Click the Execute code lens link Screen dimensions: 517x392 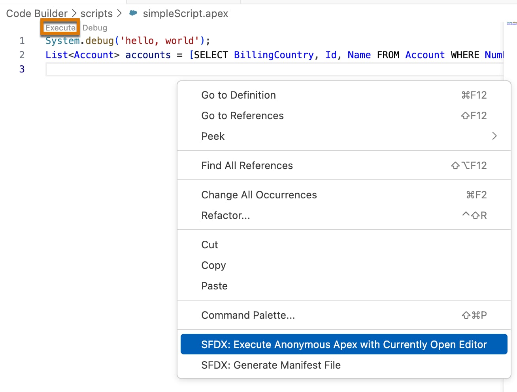(x=60, y=28)
